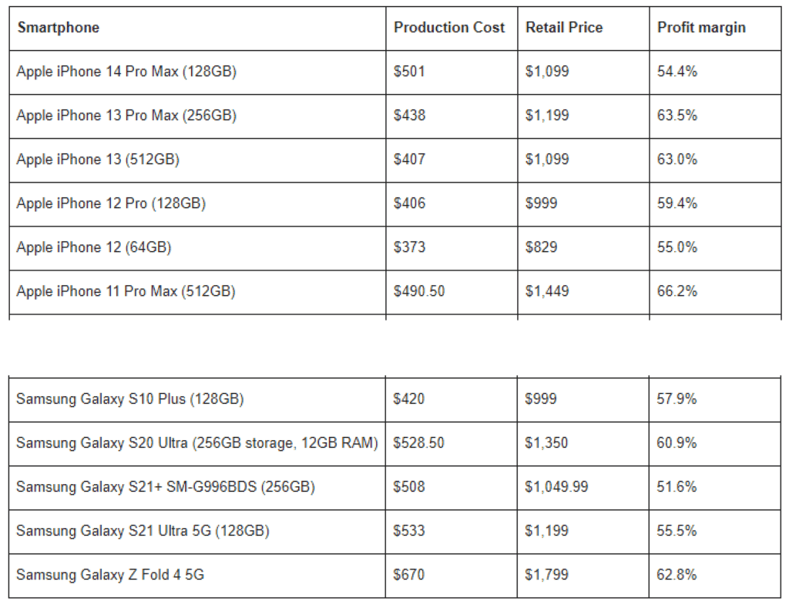Select the Apple iPhone 12 (64GB) cell
The width and height of the screenshot is (789, 605).
pos(94,247)
